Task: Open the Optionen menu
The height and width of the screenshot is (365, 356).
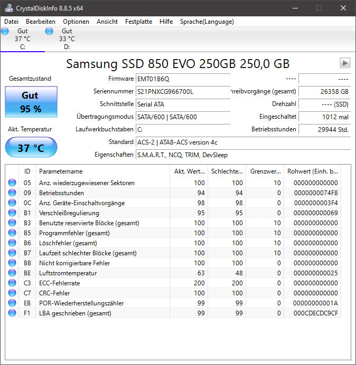Action: click(76, 22)
